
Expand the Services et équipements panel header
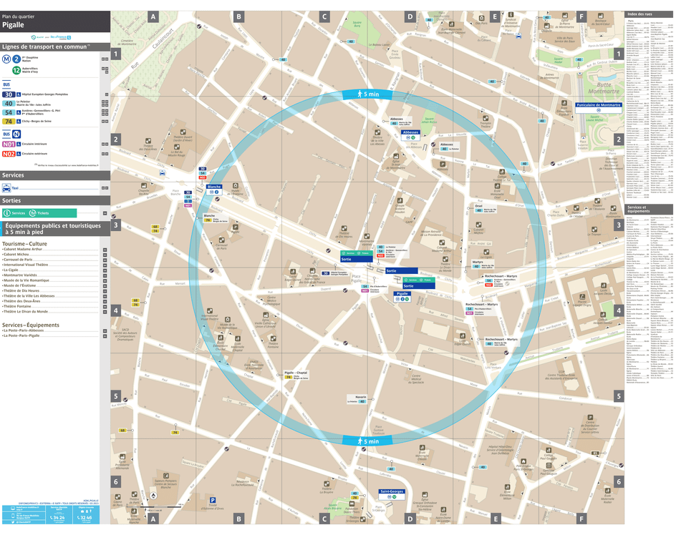tap(648, 207)
